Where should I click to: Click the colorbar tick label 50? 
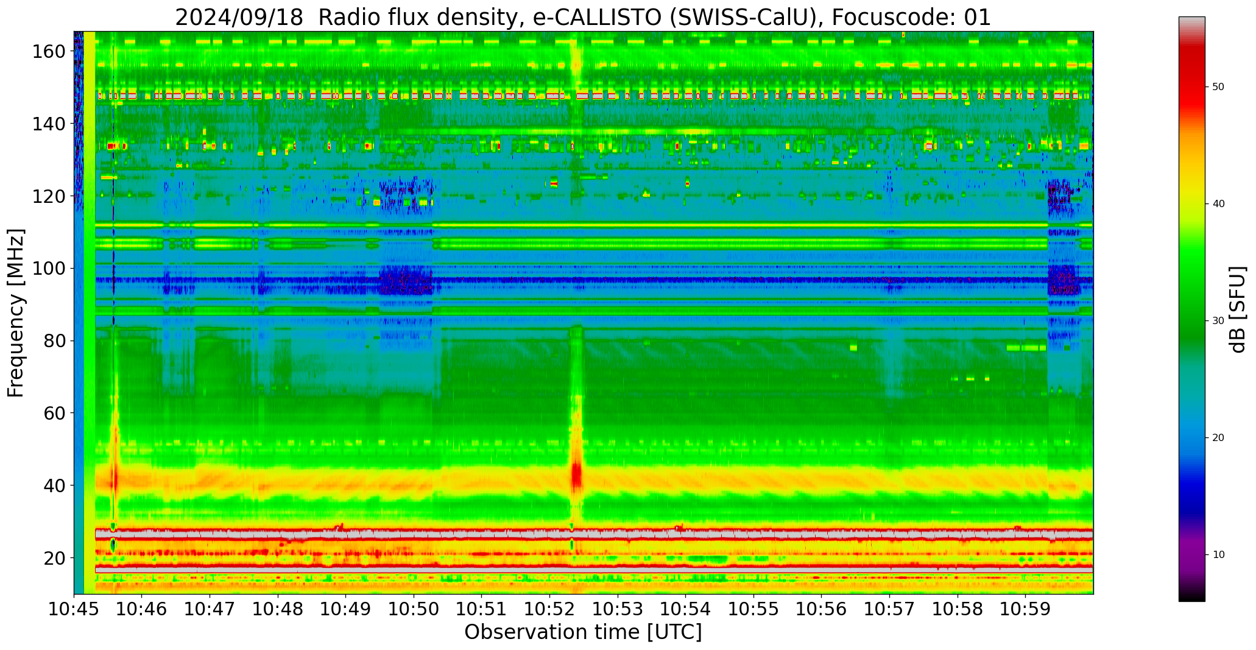(x=1218, y=87)
